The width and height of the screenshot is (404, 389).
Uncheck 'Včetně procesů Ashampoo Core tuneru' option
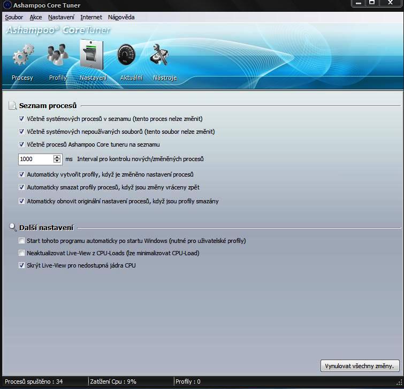coord(21,144)
